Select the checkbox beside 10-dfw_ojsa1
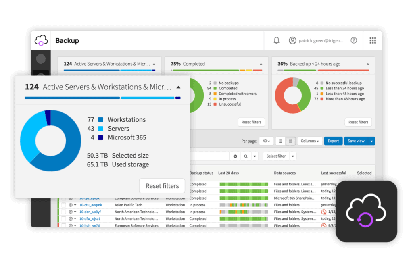The image size is (413, 258). (x=64, y=218)
